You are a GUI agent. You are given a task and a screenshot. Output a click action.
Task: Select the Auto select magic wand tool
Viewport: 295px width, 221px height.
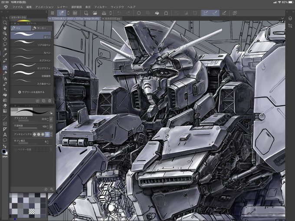click(5, 49)
